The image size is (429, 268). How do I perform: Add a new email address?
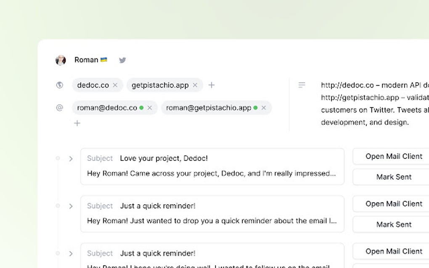point(77,123)
